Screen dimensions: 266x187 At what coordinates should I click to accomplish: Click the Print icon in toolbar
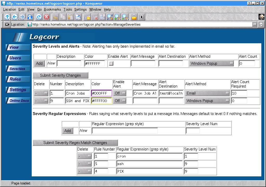coord(78,17)
